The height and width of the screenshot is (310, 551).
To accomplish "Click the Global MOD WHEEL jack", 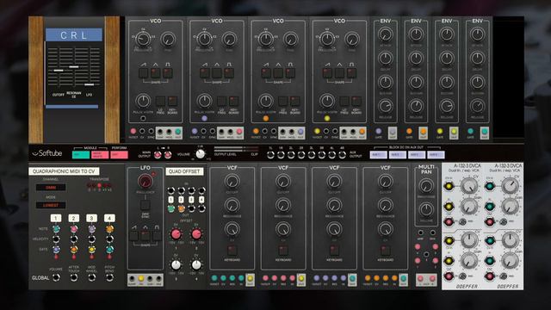I will pos(92,277).
